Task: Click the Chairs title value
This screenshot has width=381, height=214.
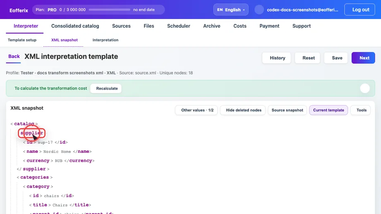Action: (60, 205)
